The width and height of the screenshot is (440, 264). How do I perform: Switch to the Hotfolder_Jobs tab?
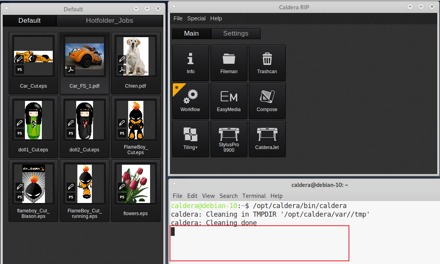pyautogui.click(x=109, y=21)
